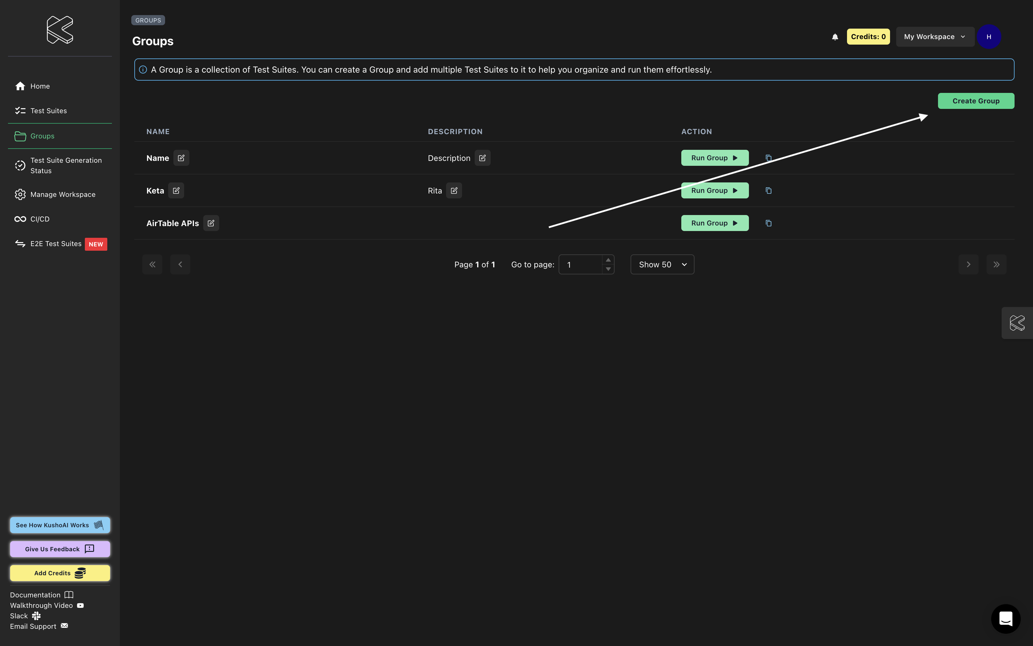Copy the AirTable APIs group ID
1033x646 pixels.
point(768,223)
